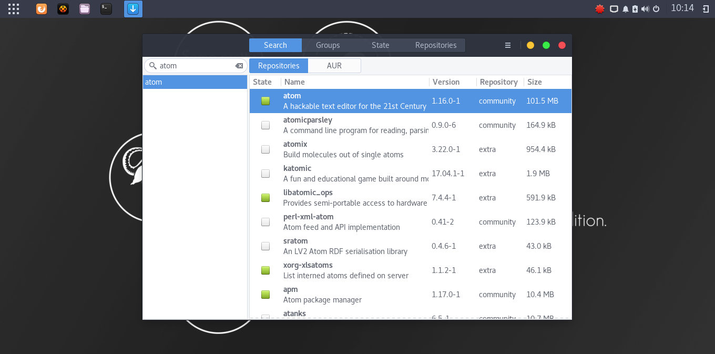Image resolution: width=715 pixels, height=354 pixels.
Task: Sort by the Size column header
Action: point(547,82)
